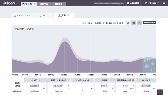Toggle the ページビュー legend swatch
The image size is (168, 95).
point(83,23)
